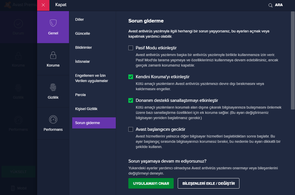Click the padlock Koruma icon

[53, 55]
